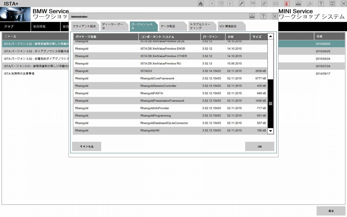Select the ISTAGUI row
Image resolution: width=347 pixels, height=217 pixels.
pyautogui.click(x=170, y=71)
